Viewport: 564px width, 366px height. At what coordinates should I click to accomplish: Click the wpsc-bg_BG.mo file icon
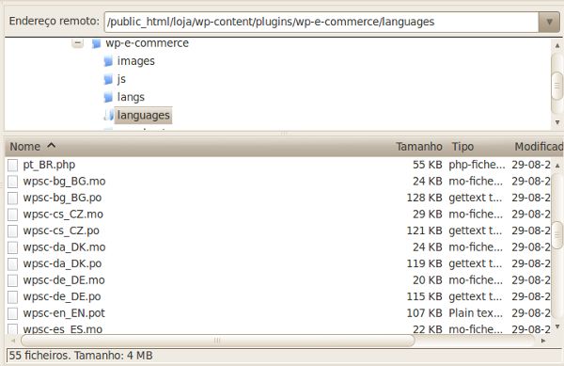pos(12,182)
